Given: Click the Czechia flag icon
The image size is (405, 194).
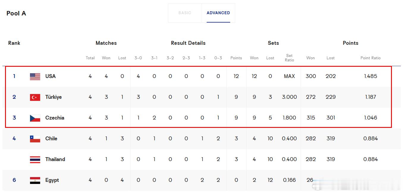Looking at the screenshot, I should click(x=35, y=118).
